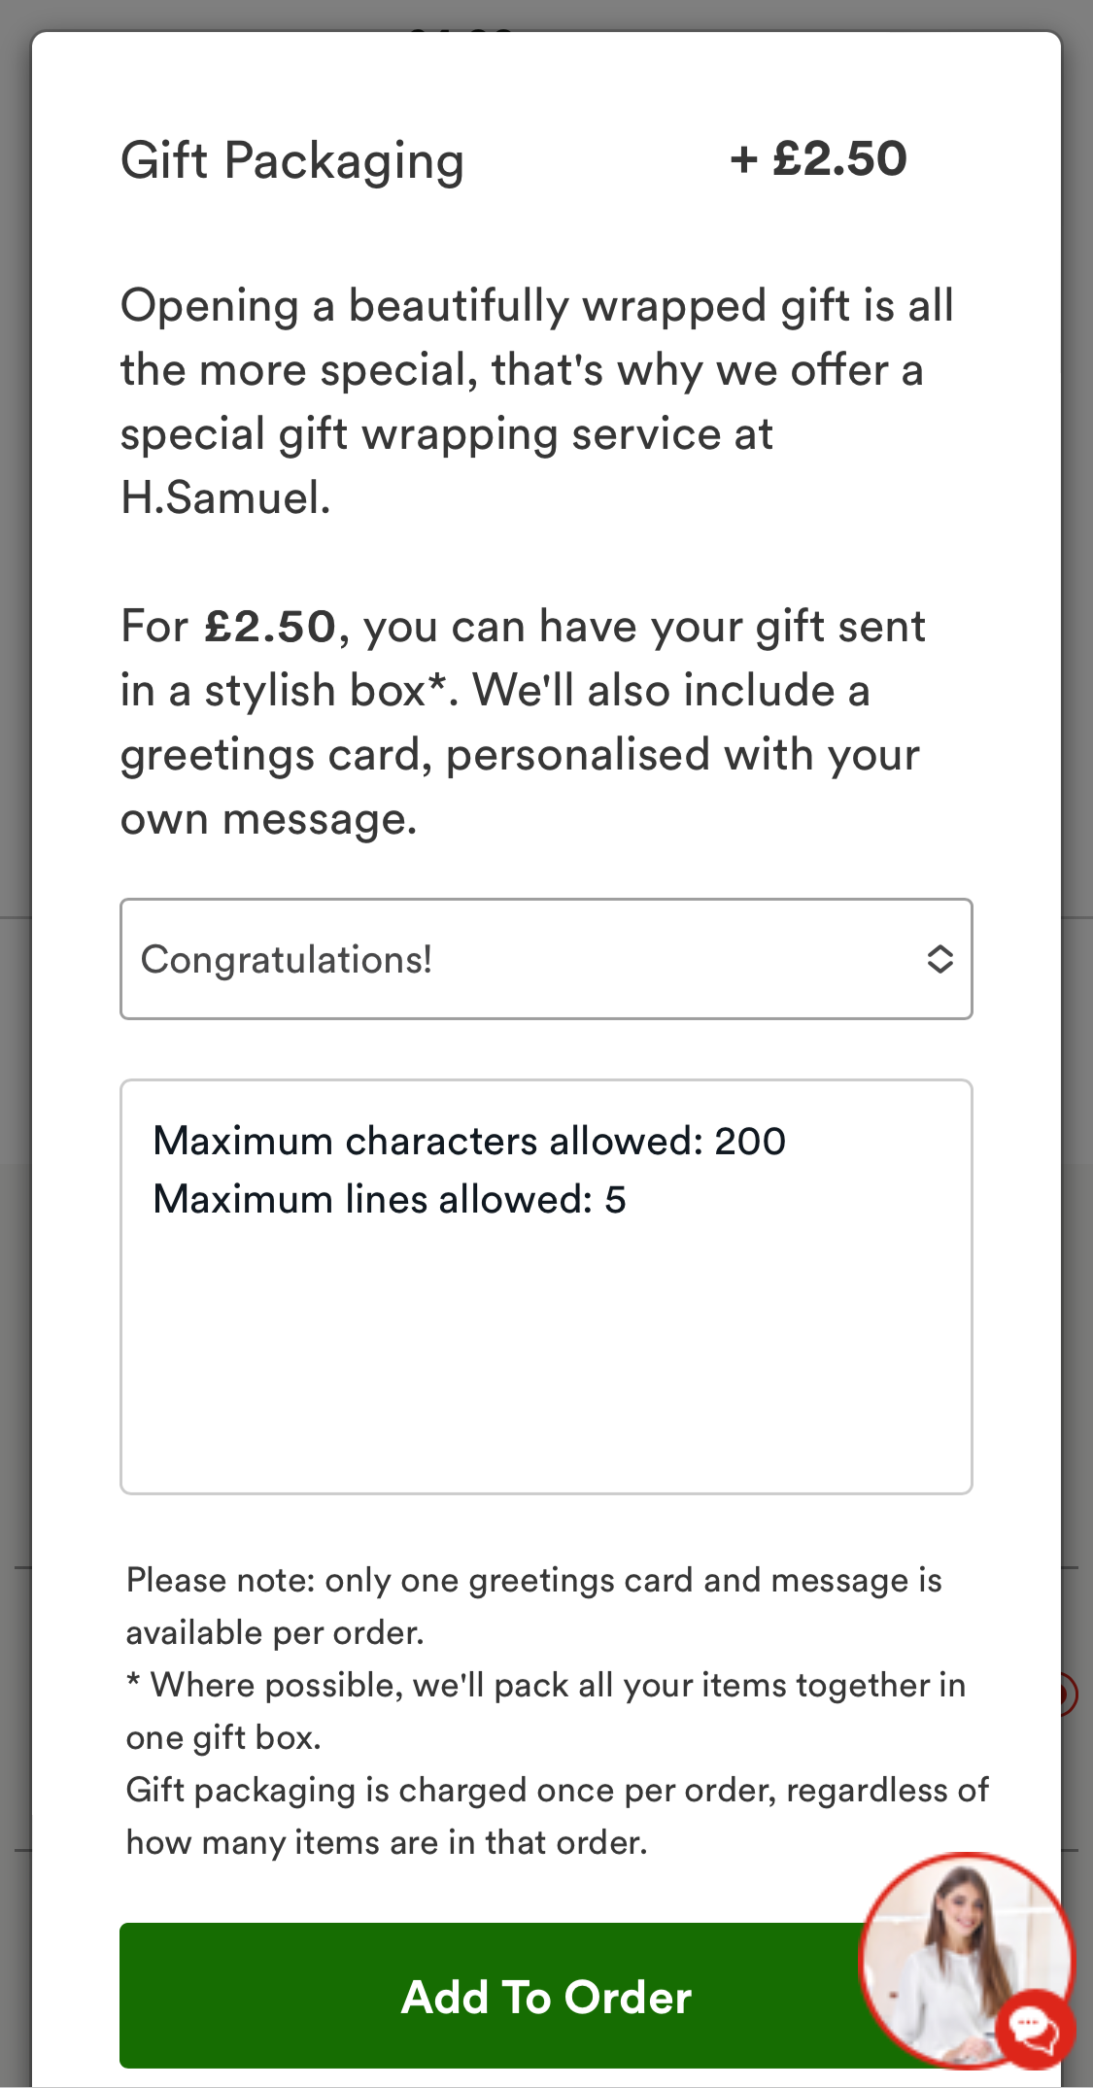
Task: Tap the red chat bubble icon
Action: 1034,2029
